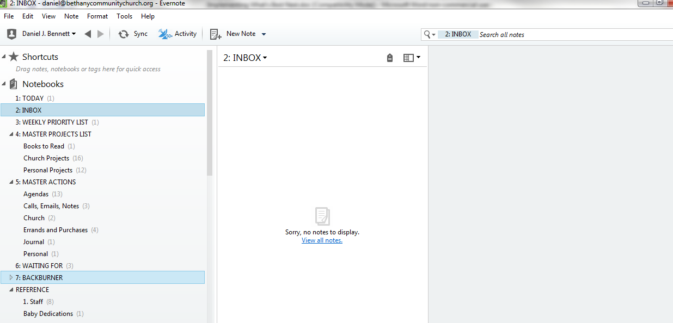
Task: Click the note list view layout icon
Action: click(408, 58)
